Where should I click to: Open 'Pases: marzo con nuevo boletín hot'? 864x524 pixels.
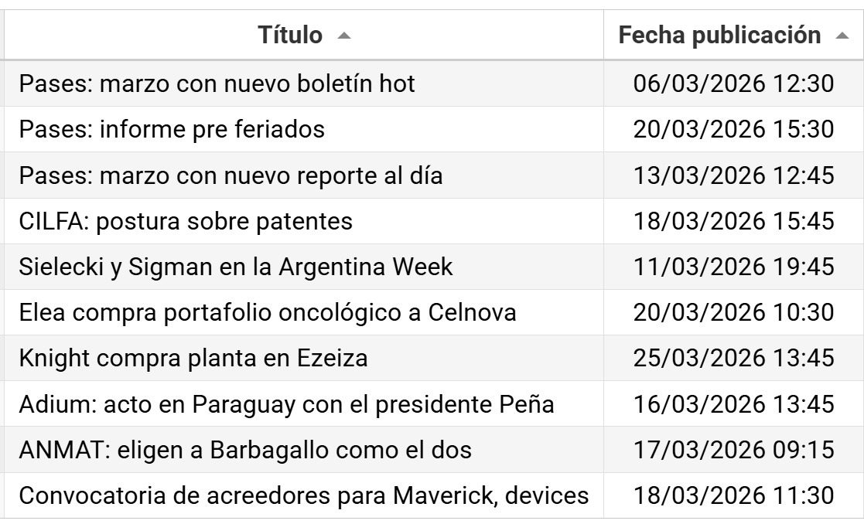[217, 83]
